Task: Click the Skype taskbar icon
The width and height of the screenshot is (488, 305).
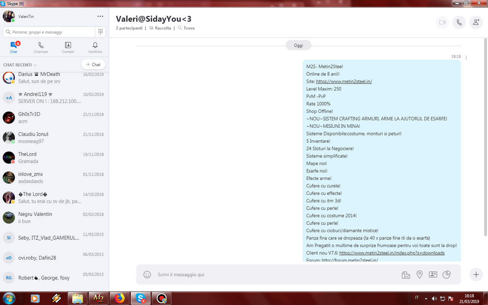Action: 140,298
